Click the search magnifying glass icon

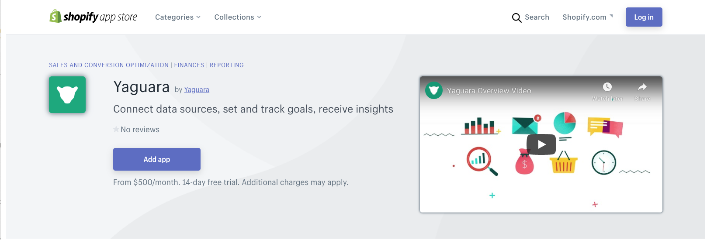pos(516,18)
